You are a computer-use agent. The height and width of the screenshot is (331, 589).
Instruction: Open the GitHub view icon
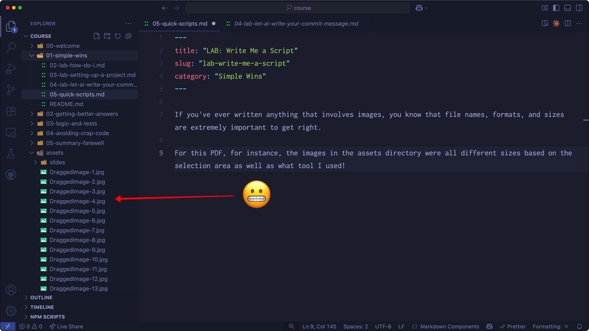(11, 175)
